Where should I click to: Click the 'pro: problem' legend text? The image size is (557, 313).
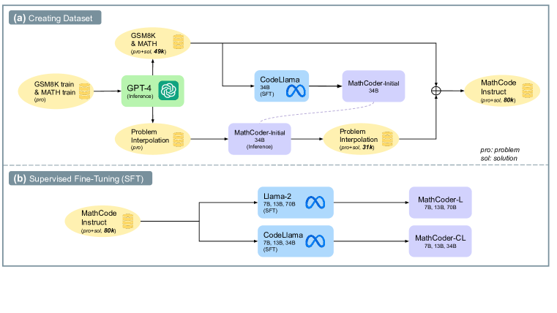[500, 150]
